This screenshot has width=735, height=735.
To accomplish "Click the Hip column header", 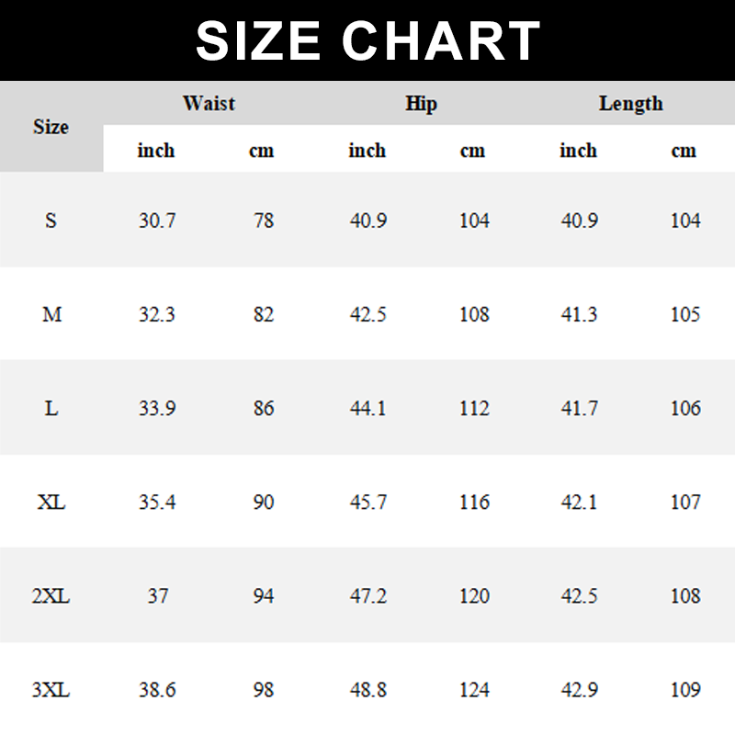I will coord(421,103).
